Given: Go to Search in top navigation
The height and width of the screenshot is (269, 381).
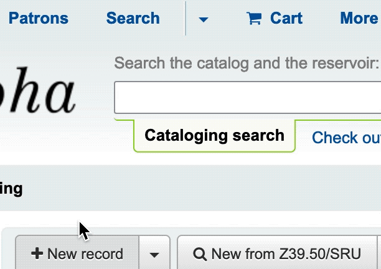Looking at the screenshot, I should pyautogui.click(x=133, y=18).
